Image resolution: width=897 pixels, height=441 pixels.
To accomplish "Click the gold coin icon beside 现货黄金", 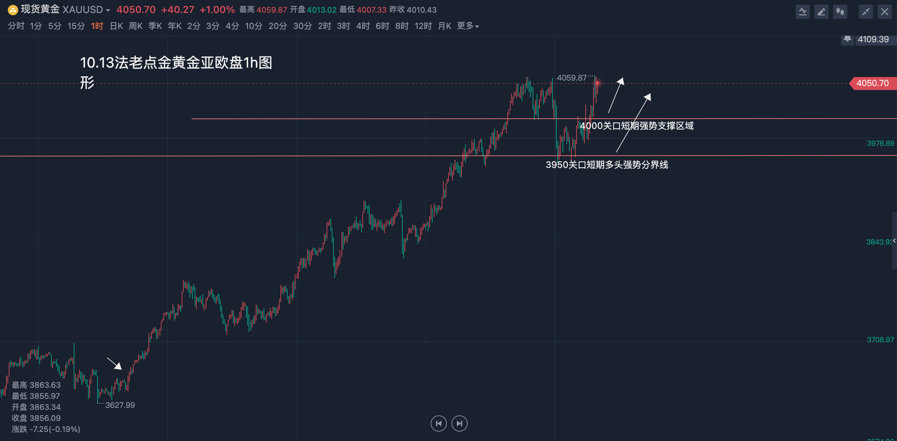I will click(13, 10).
